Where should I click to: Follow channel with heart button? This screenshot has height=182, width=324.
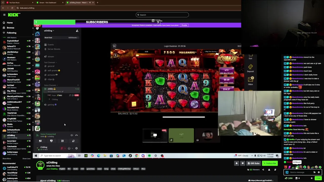[242, 163]
